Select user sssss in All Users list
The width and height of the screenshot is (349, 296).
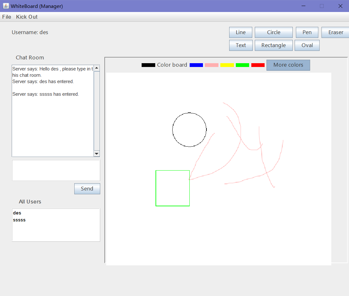(x=19, y=220)
